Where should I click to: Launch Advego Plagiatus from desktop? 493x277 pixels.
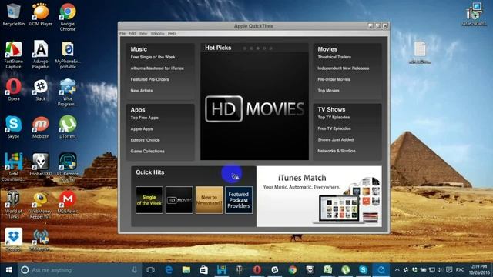pos(41,55)
